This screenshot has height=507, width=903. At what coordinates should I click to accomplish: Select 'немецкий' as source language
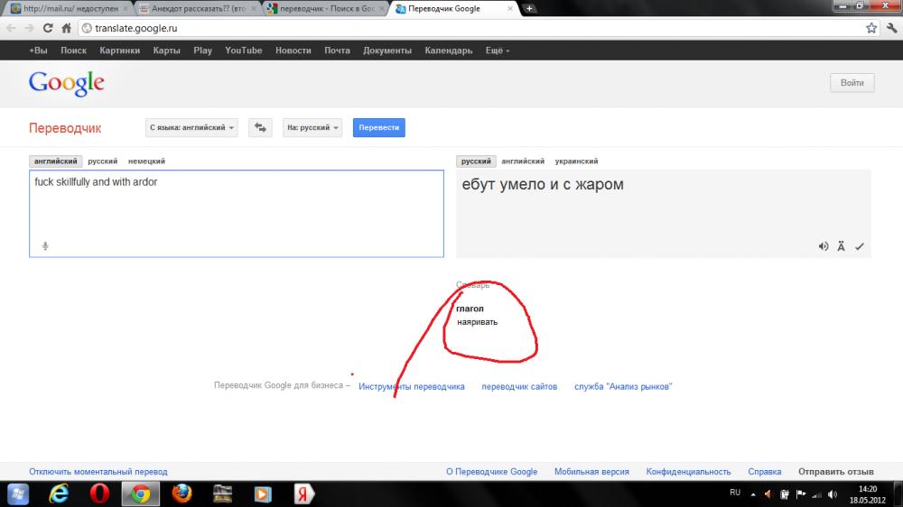point(146,161)
